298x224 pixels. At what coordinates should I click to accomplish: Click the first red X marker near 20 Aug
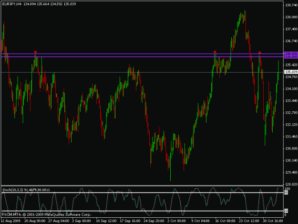(x=35, y=52)
